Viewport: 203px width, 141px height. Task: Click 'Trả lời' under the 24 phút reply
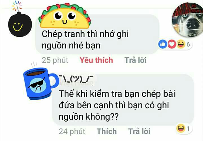139,131
